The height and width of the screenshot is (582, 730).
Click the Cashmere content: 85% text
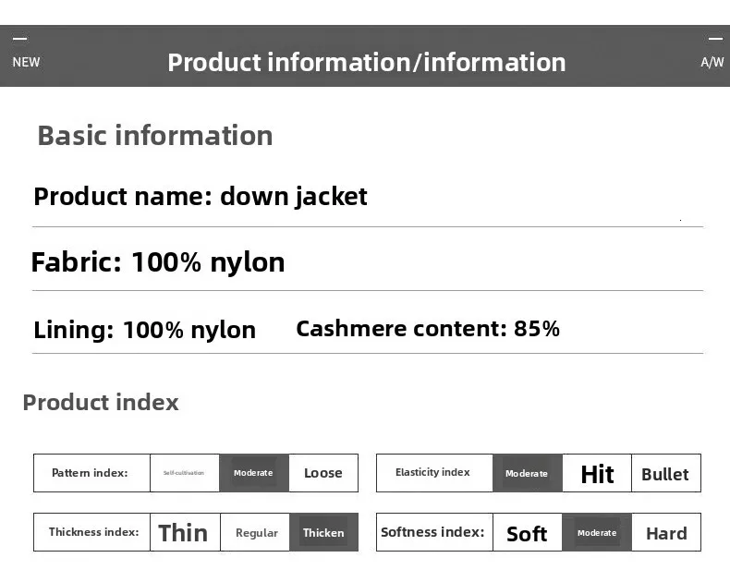pyautogui.click(x=428, y=329)
